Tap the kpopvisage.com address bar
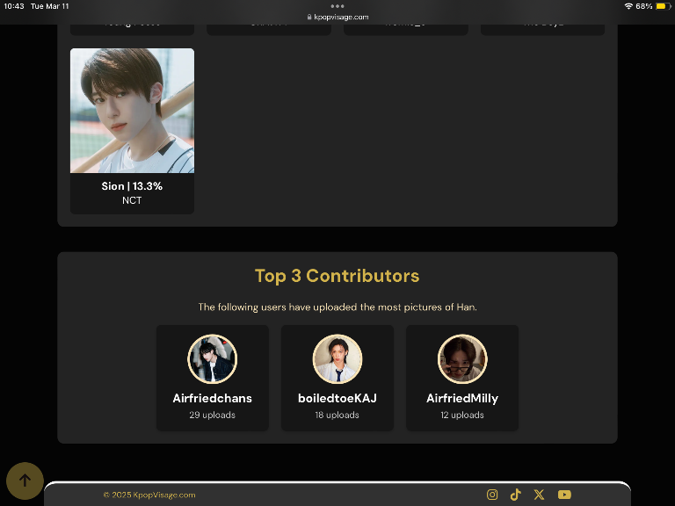 (x=337, y=17)
